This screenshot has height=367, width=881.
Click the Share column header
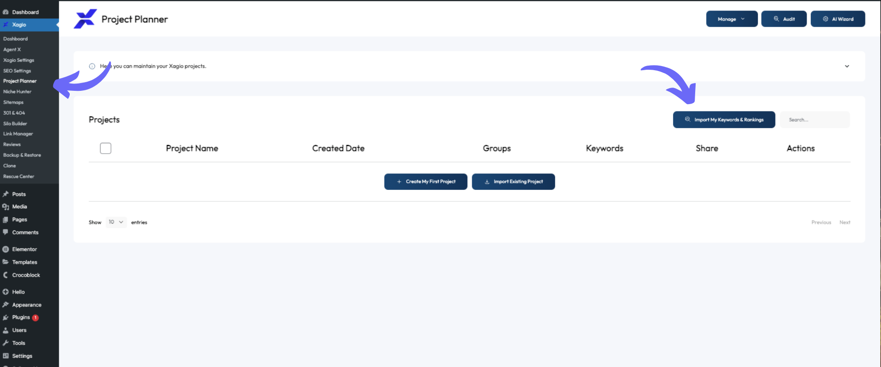point(707,148)
